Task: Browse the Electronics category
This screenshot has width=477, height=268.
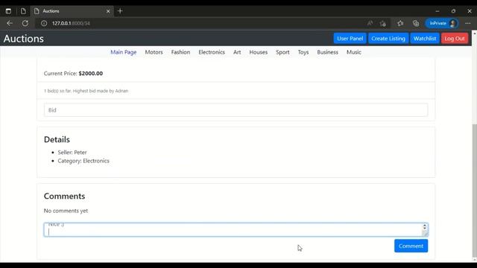Action: 212,52
